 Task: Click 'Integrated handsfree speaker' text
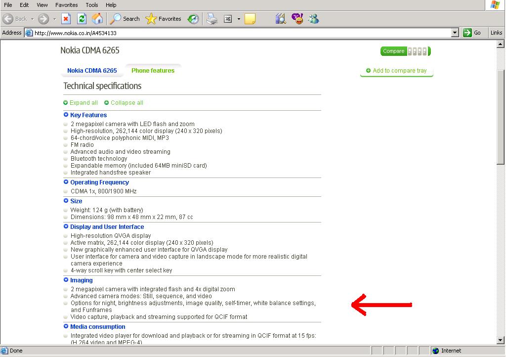click(111, 173)
